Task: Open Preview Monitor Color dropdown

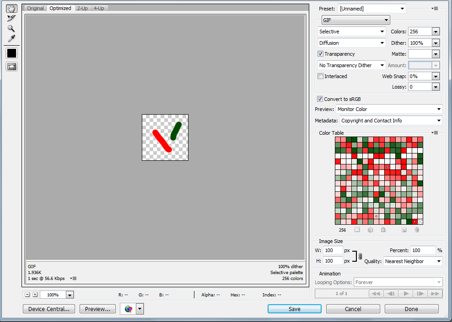Action: click(389, 109)
